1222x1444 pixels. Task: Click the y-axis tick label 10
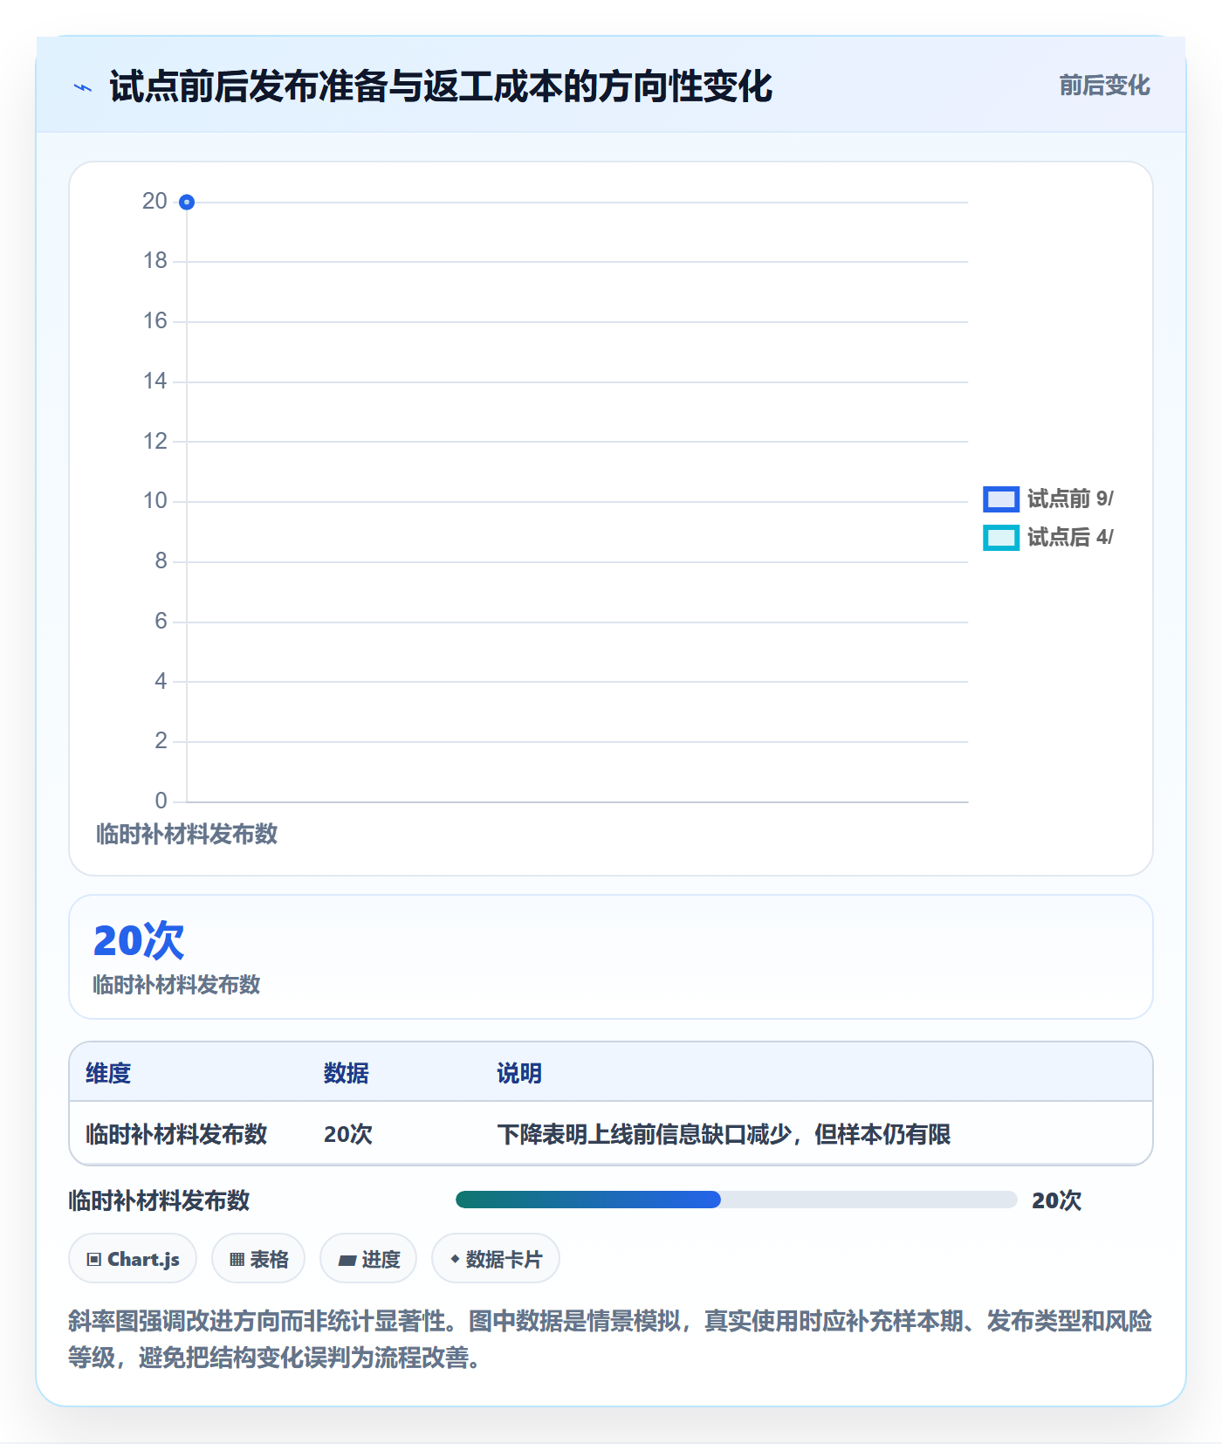pyautogui.click(x=154, y=500)
